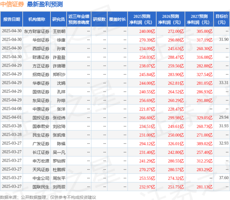This screenshot has height=200, width=230.
Task: Select the 东方财富证券 institution cell
Action: point(37,31)
